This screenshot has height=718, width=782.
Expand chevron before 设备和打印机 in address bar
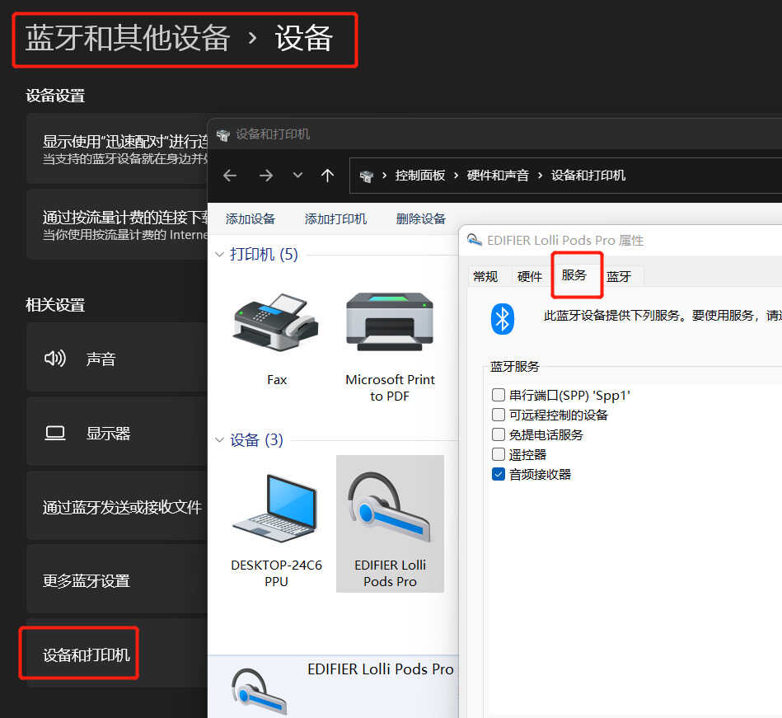coord(540,176)
